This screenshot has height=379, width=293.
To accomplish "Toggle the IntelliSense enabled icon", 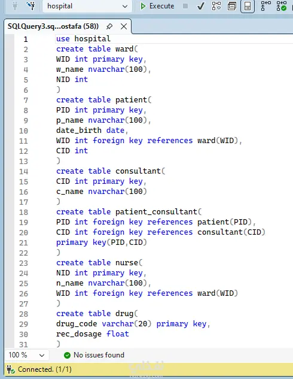I will coord(248,6).
